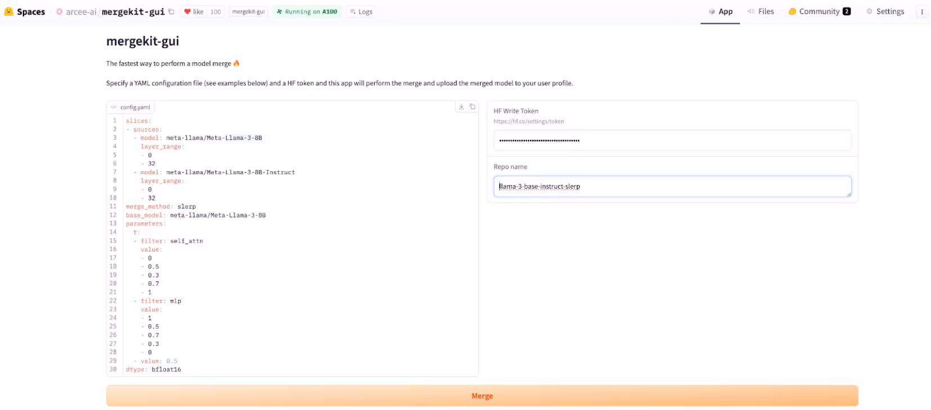931x410 pixels.
Task: Open the Community tab
Action: click(819, 11)
